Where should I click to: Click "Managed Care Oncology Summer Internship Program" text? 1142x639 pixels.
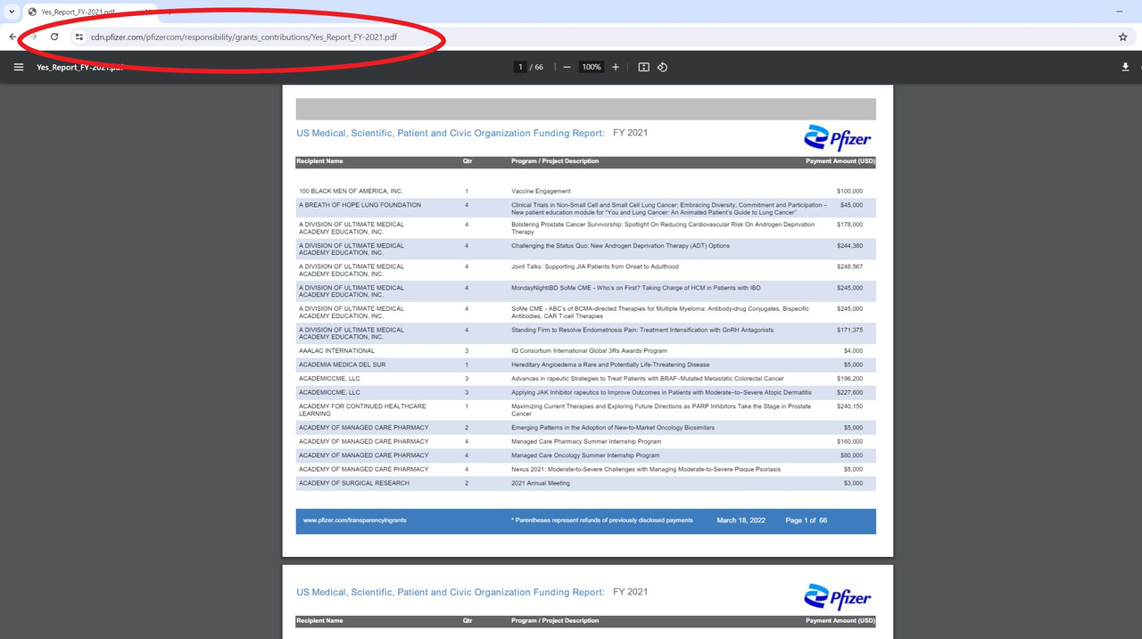click(585, 455)
